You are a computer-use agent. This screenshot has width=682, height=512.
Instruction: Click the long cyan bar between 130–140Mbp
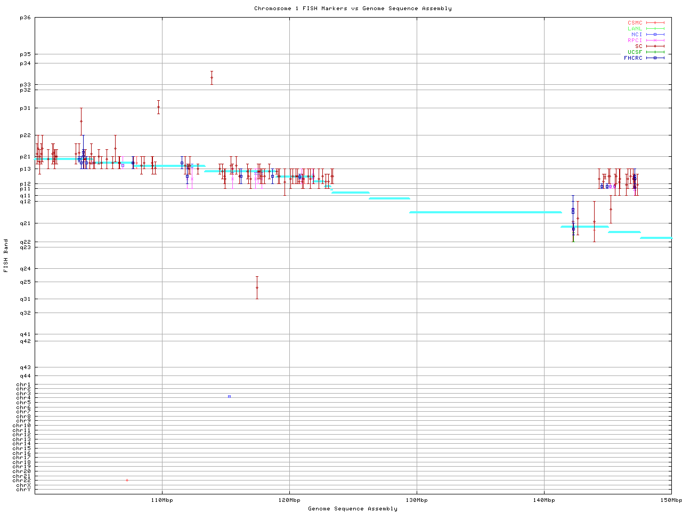point(485,212)
